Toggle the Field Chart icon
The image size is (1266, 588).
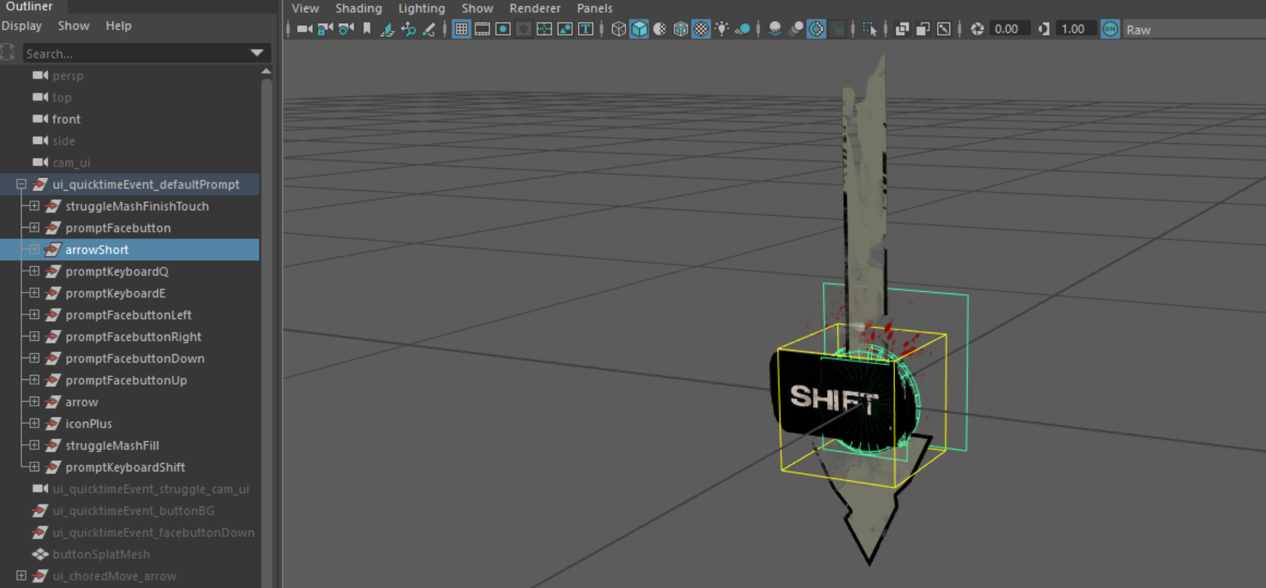point(544,29)
